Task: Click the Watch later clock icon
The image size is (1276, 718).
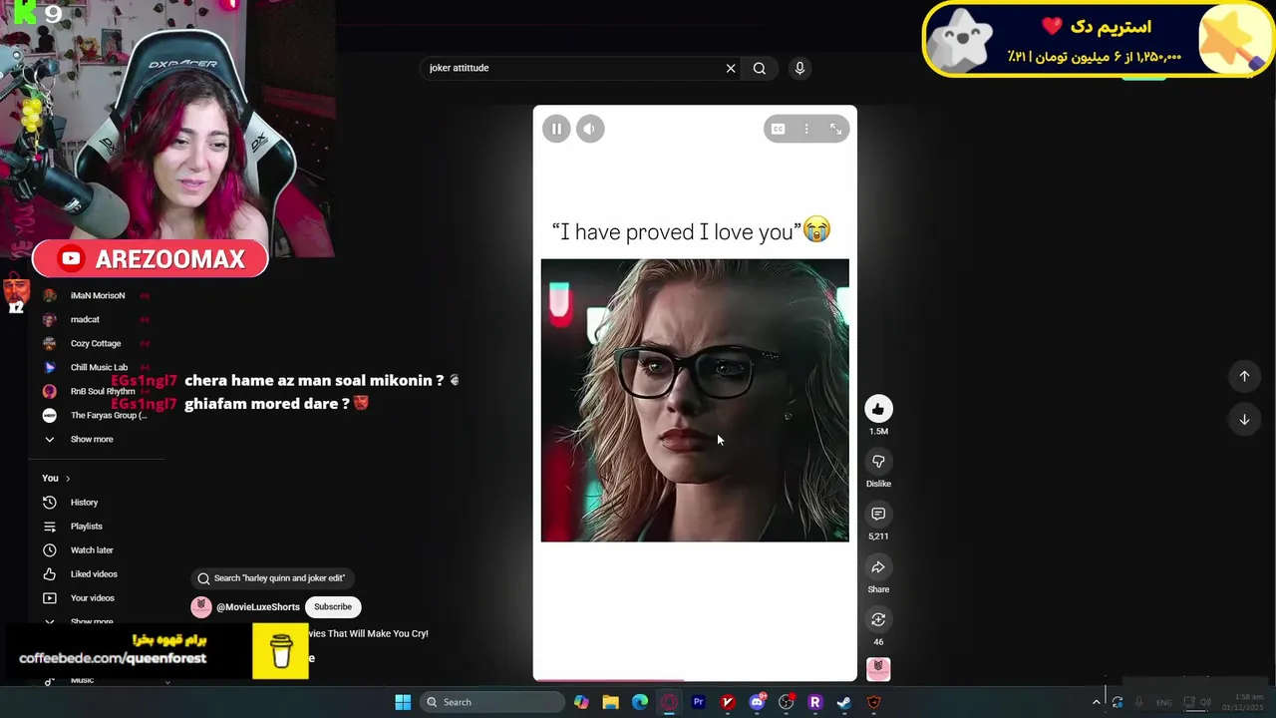Action: pyautogui.click(x=50, y=550)
